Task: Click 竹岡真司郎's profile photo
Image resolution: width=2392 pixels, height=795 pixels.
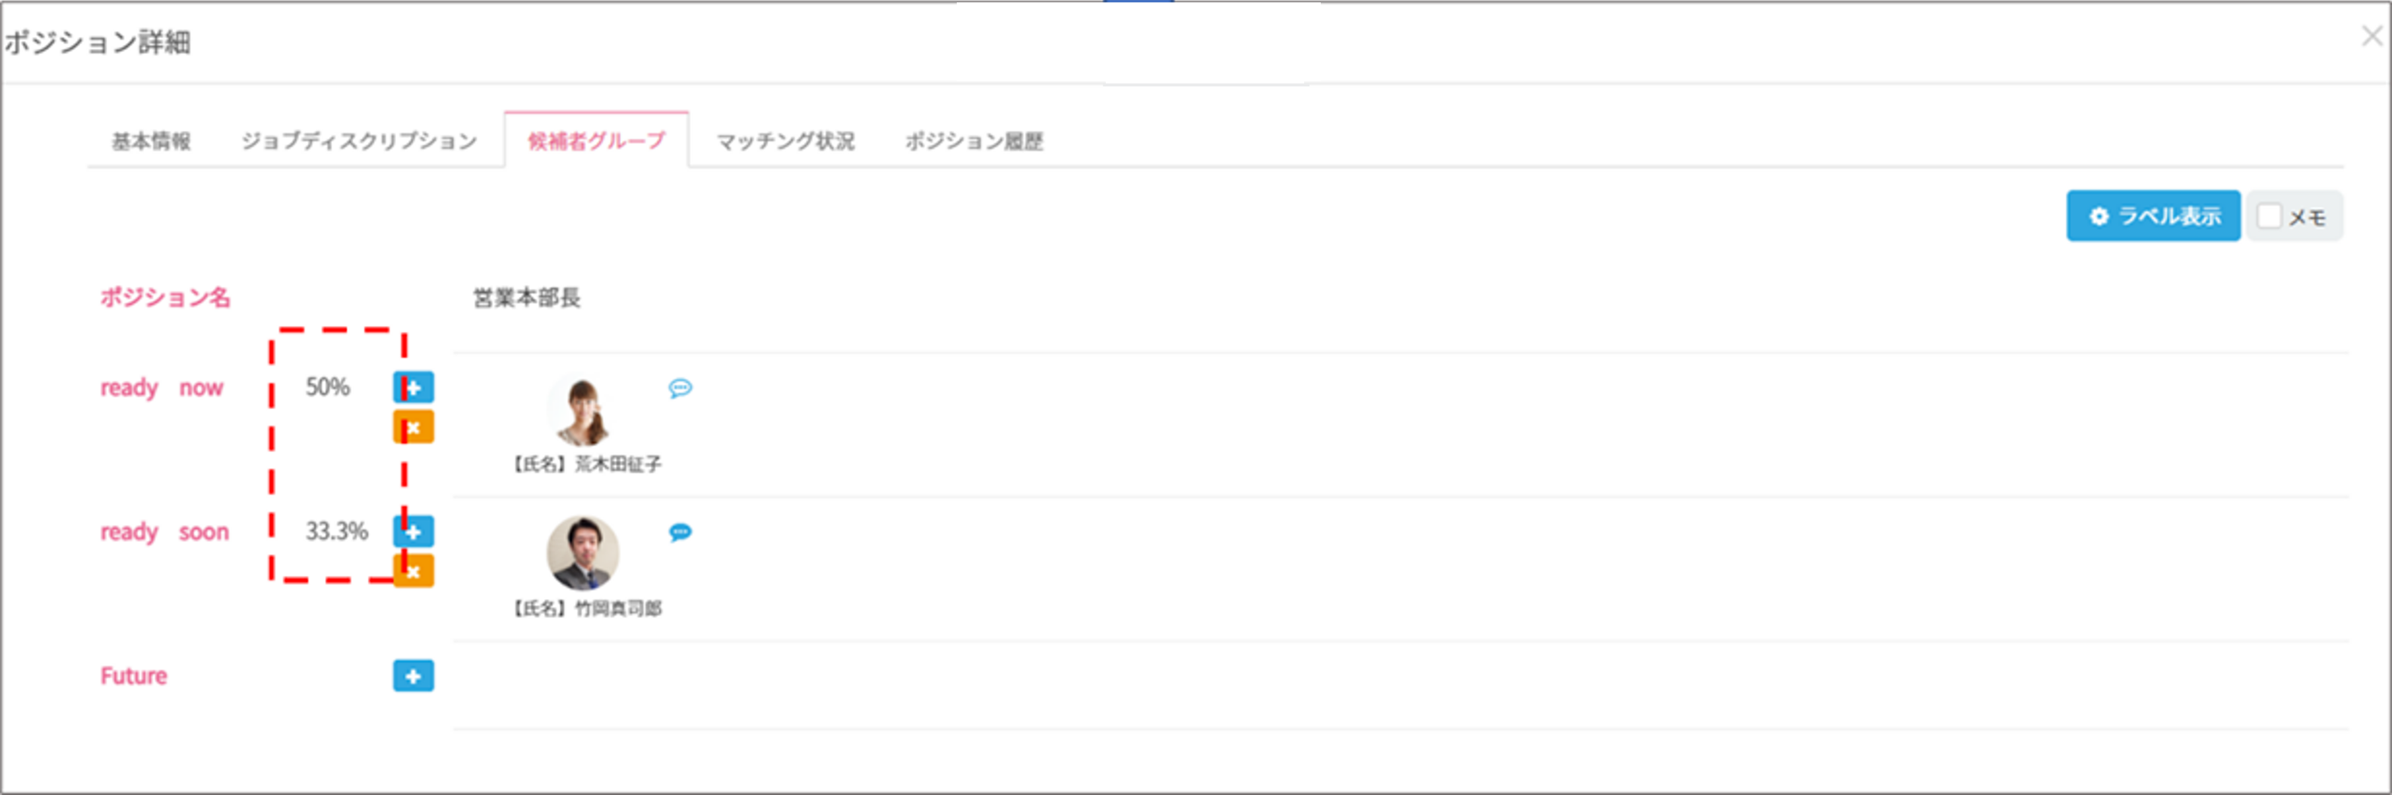Action: [582, 554]
